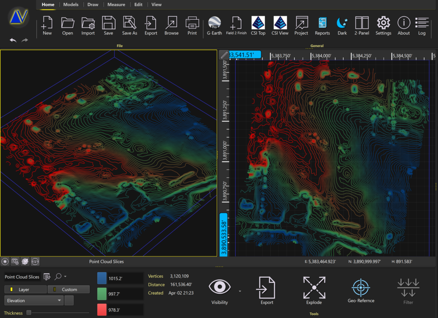Expand the Elevation color mode dropdown
Viewport: 438px width, 318px height.
59,300
